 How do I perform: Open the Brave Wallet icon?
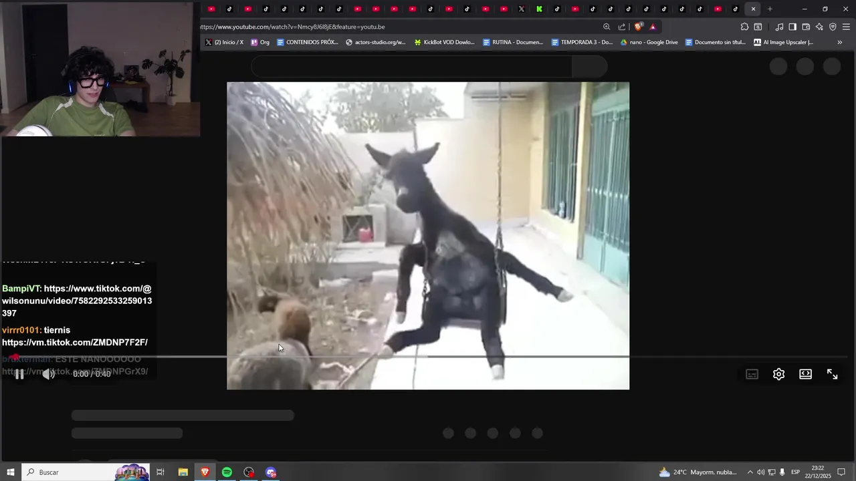click(x=806, y=27)
